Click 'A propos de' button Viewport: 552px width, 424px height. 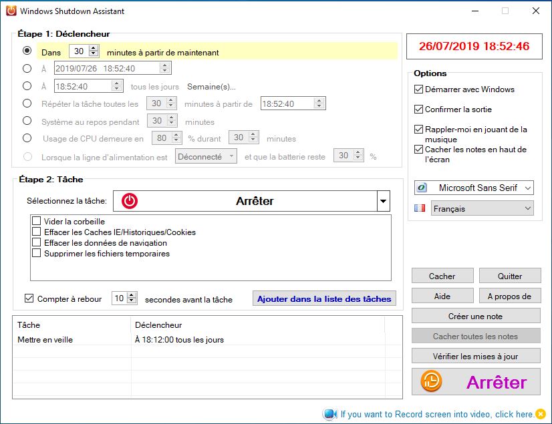(x=510, y=296)
